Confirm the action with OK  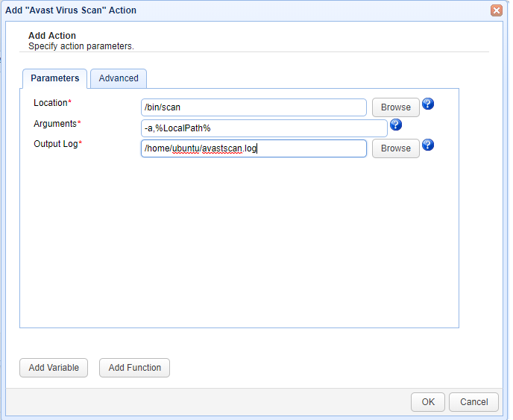pos(428,402)
